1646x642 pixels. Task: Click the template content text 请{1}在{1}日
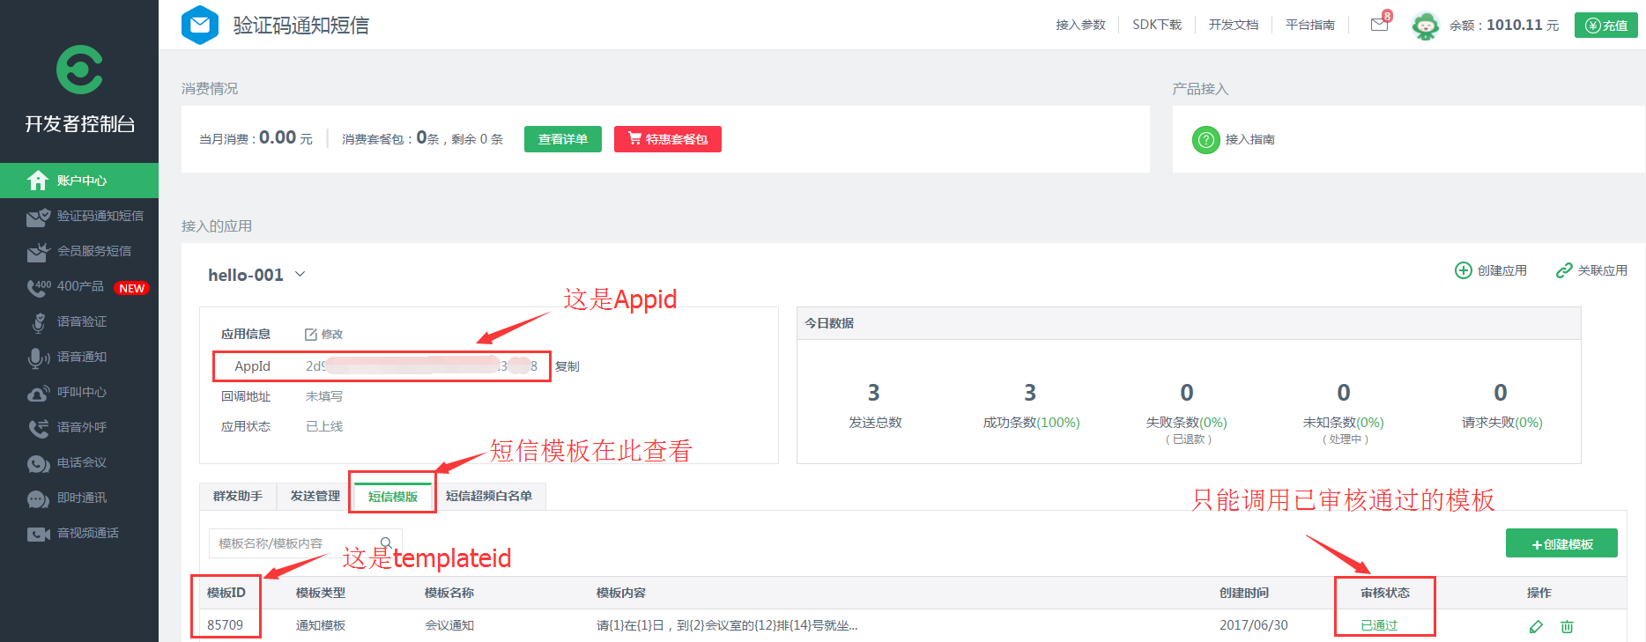[727, 625]
